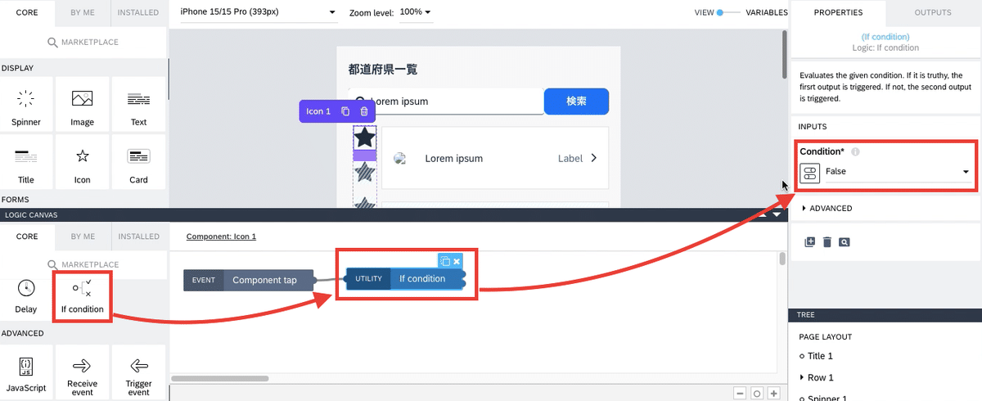Open the Installed tab in the component library
The height and width of the screenshot is (401, 982).
click(x=138, y=12)
